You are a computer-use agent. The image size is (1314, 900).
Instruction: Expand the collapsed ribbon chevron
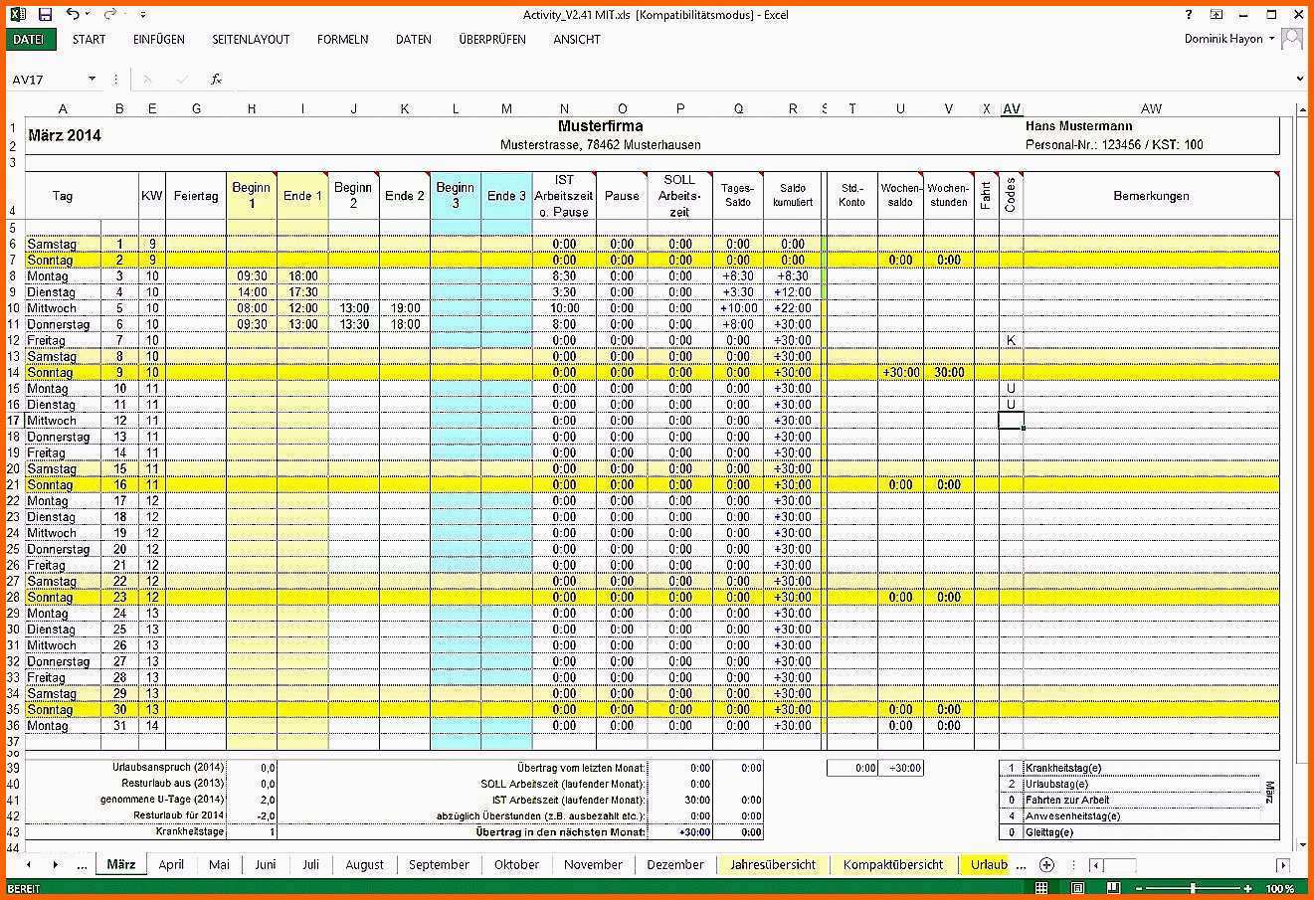(x=1299, y=79)
